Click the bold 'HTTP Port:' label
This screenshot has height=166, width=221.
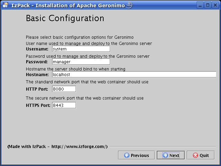(37, 89)
